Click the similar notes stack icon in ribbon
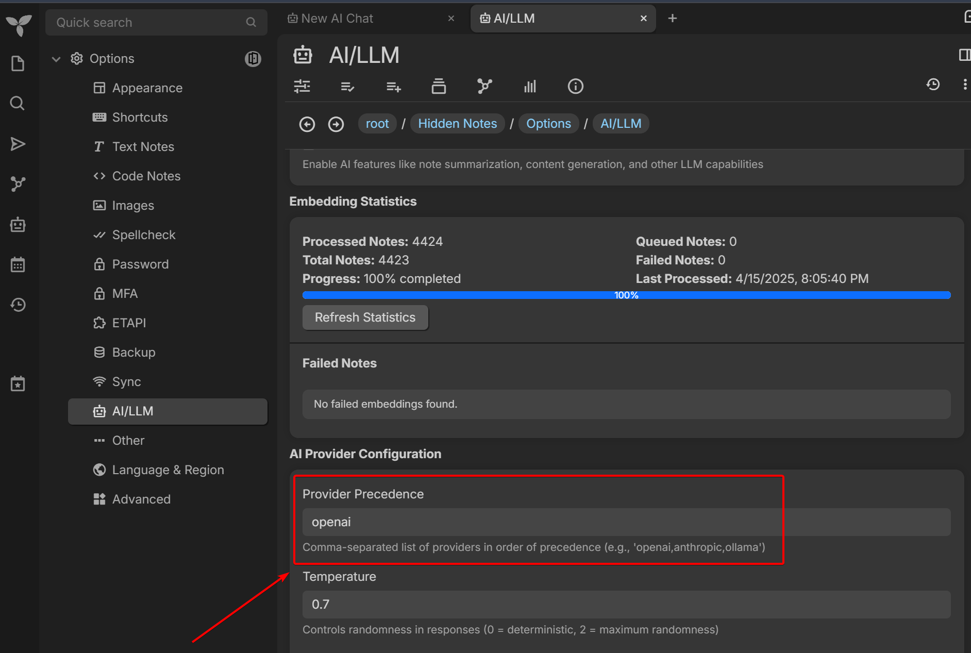 click(439, 86)
